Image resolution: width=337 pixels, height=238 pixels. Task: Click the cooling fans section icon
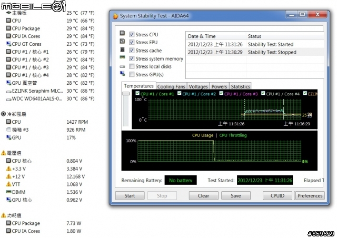[x=4, y=114]
